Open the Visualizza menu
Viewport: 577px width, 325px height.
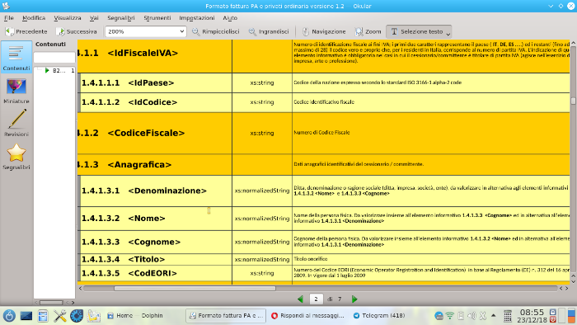click(68, 17)
